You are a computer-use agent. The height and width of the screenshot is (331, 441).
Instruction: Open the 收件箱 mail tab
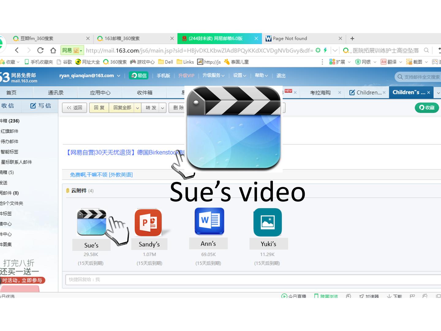coord(145,93)
